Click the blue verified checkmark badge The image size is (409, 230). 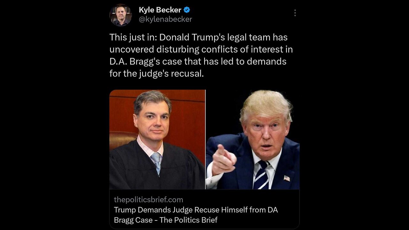(x=187, y=10)
